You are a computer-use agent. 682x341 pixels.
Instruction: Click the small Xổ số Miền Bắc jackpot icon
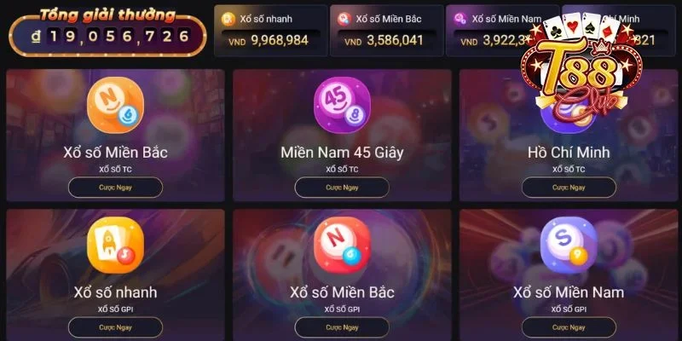pyautogui.click(x=344, y=19)
